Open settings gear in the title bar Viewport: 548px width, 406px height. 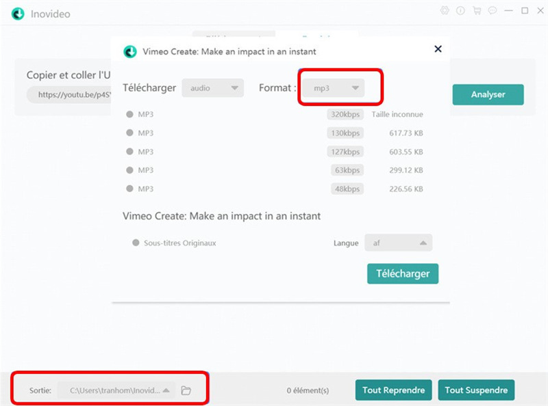[445, 10]
